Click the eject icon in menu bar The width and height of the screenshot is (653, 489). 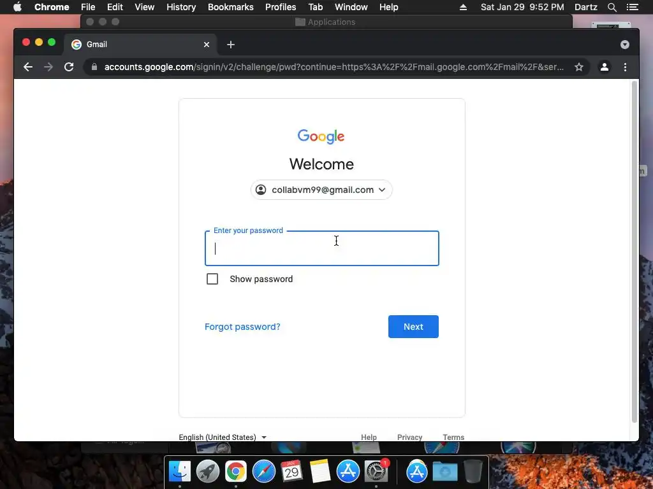pos(463,7)
